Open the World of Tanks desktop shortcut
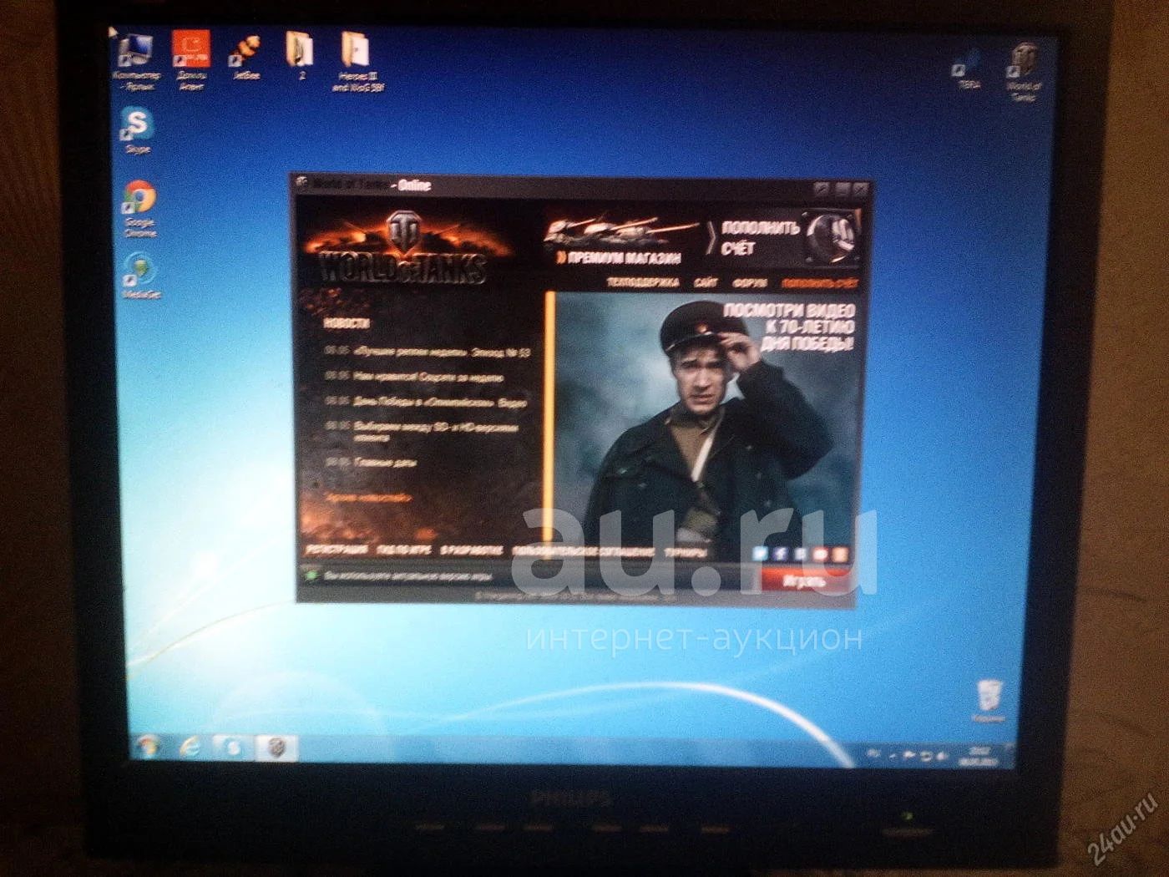Screen dimensions: 1169x877 (1024, 74)
